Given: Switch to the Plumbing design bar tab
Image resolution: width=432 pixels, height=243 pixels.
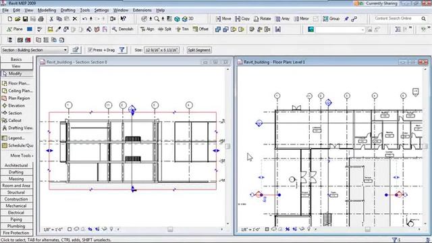Looking at the screenshot, I should tap(16, 226).
